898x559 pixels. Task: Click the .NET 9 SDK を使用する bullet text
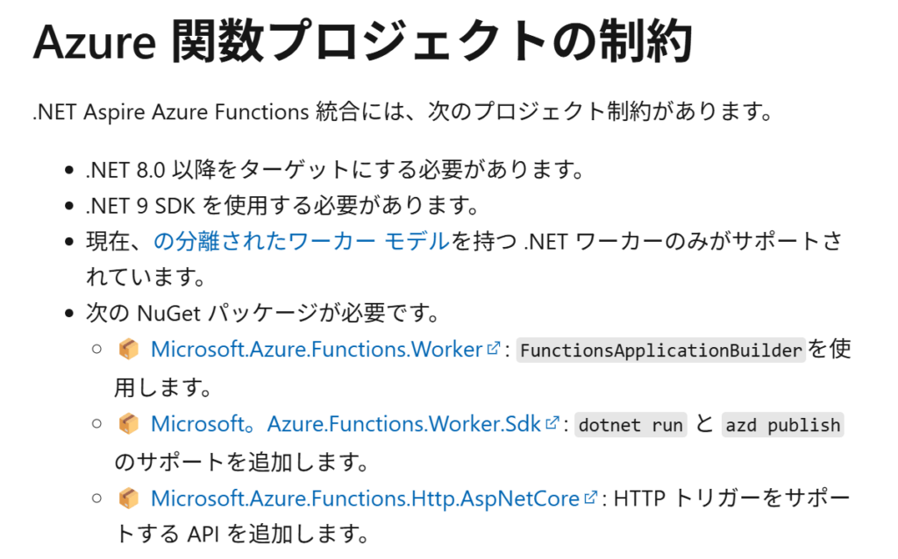click(x=283, y=206)
